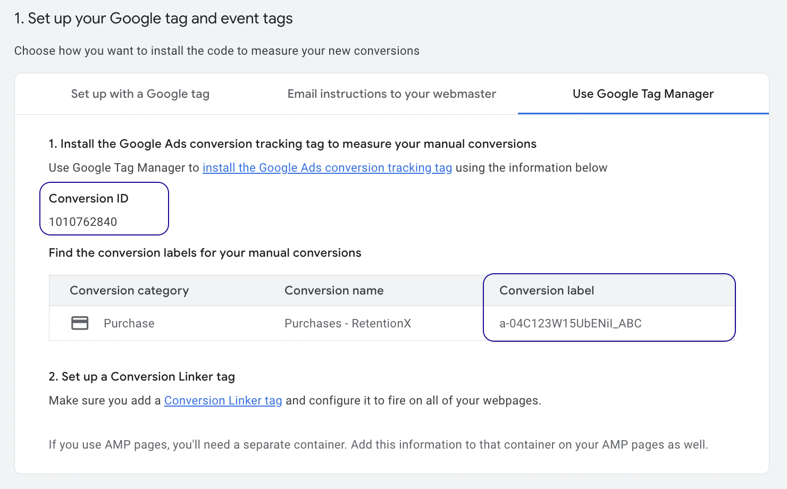The image size is (787, 489).
Task: Select the "Use Google Tag Manager" tab
Action: point(643,94)
